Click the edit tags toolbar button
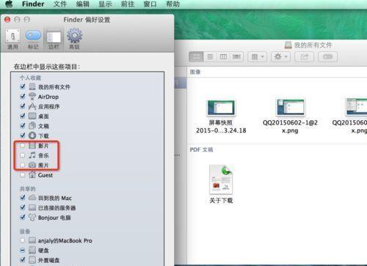This screenshot has height=266, width=367. click(328, 57)
